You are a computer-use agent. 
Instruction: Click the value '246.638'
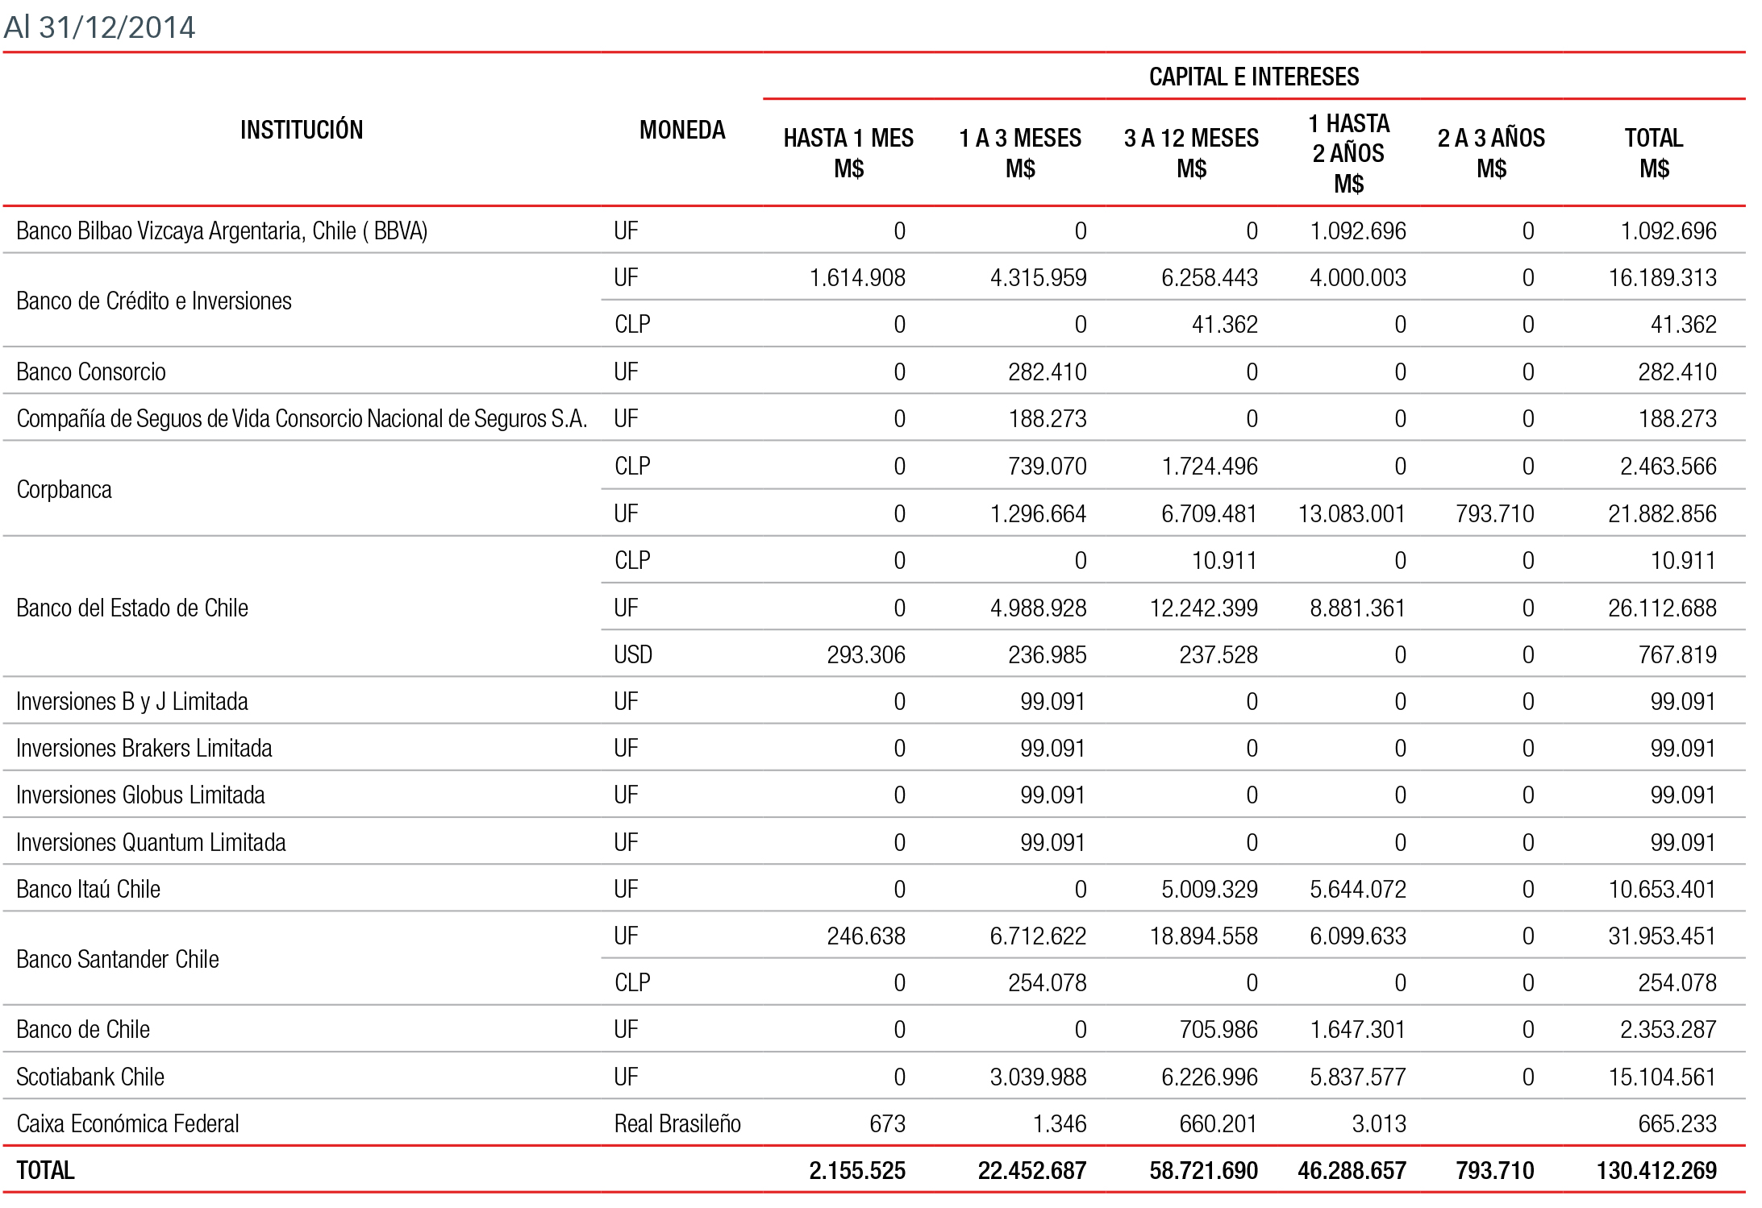coord(866,936)
